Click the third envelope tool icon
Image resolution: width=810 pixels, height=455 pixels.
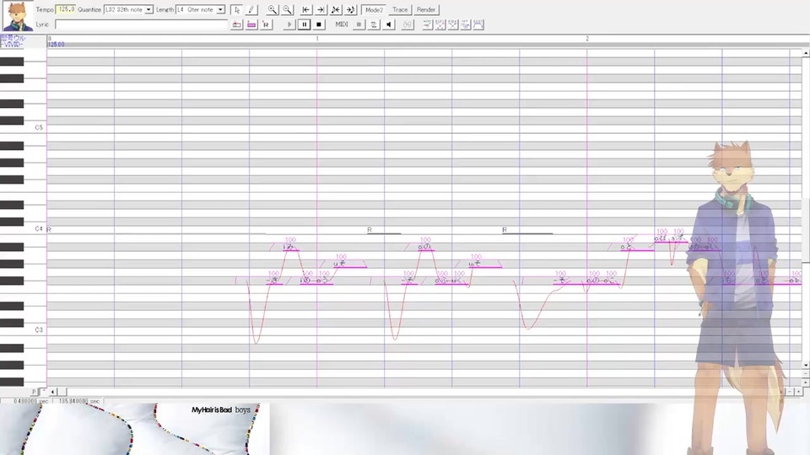[453, 24]
